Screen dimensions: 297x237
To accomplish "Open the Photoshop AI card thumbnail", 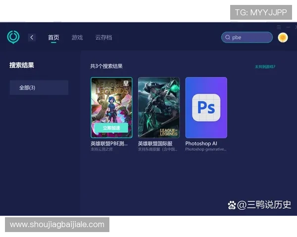I will click(206, 107).
